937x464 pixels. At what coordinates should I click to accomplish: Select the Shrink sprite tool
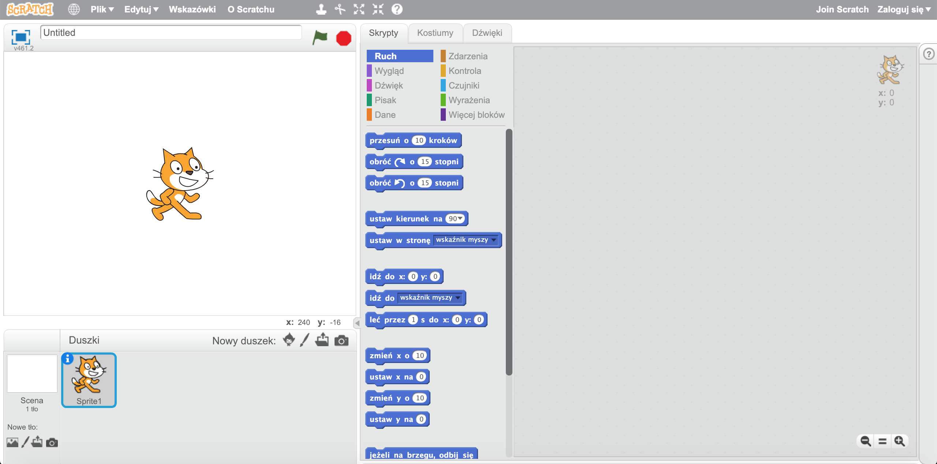378,10
